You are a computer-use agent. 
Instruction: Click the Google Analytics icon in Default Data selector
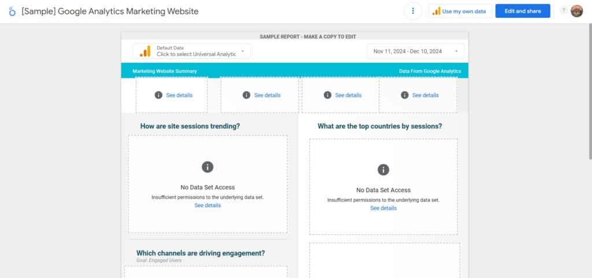click(x=145, y=51)
